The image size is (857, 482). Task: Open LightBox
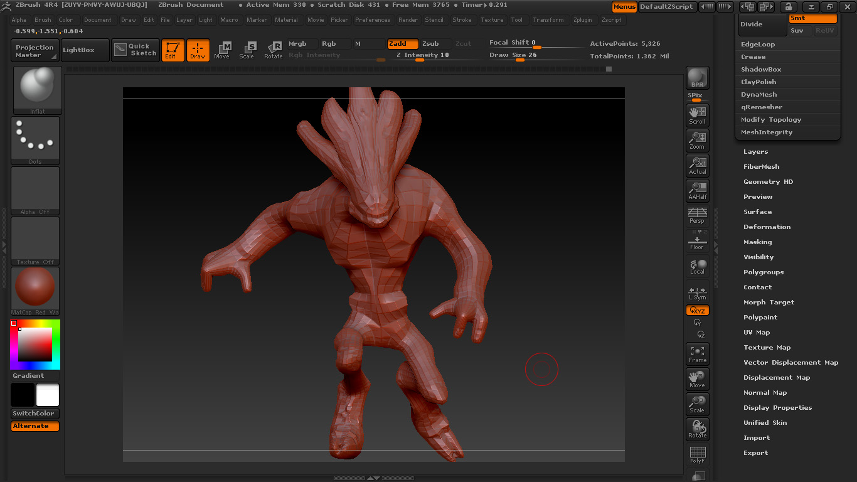coord(85,50)
